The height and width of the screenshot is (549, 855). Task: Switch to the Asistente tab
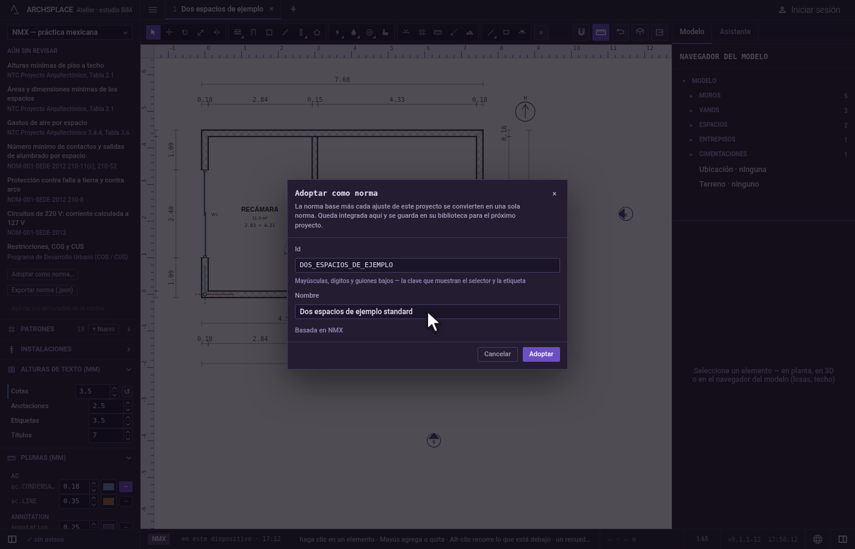pos(735,32)
